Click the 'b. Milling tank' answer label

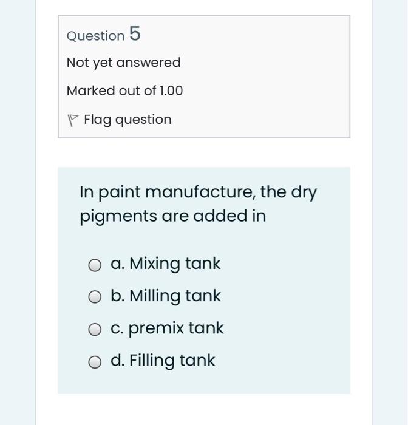click(x=165, y=296)
